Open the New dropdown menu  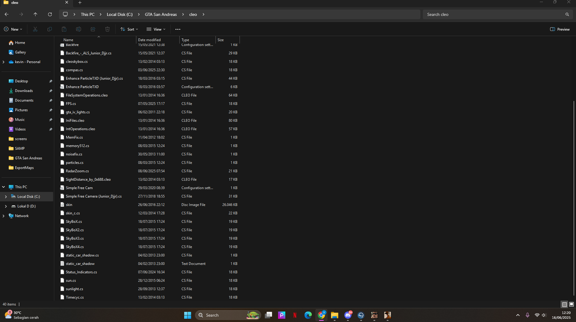tap(13, 29)
